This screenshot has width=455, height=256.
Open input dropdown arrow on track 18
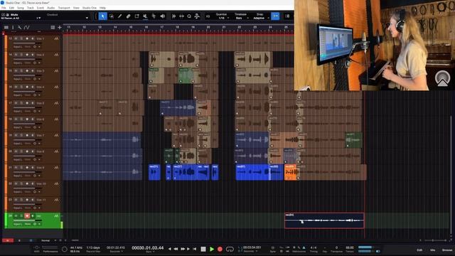40,127
